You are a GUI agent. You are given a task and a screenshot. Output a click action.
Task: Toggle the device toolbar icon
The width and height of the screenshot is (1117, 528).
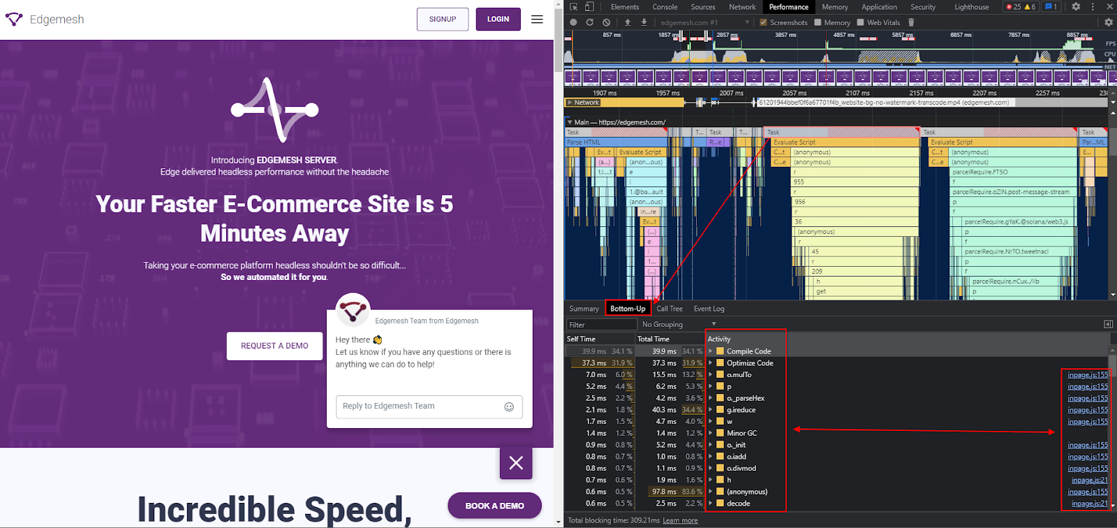(x=589, y=7)
